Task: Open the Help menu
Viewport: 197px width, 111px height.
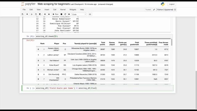Action: click(x=82, y=10)
